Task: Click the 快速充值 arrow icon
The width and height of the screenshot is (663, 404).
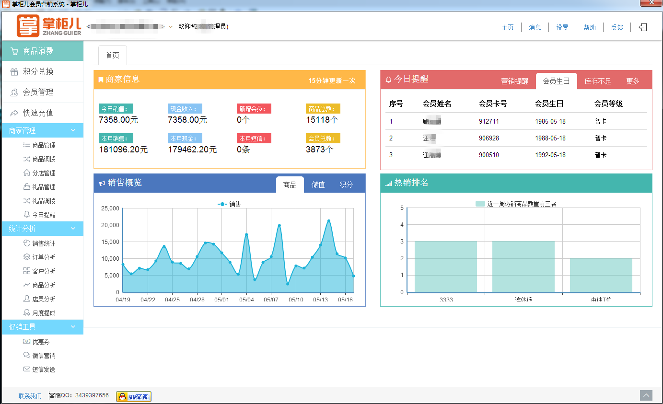Action: tap(14, 113)
